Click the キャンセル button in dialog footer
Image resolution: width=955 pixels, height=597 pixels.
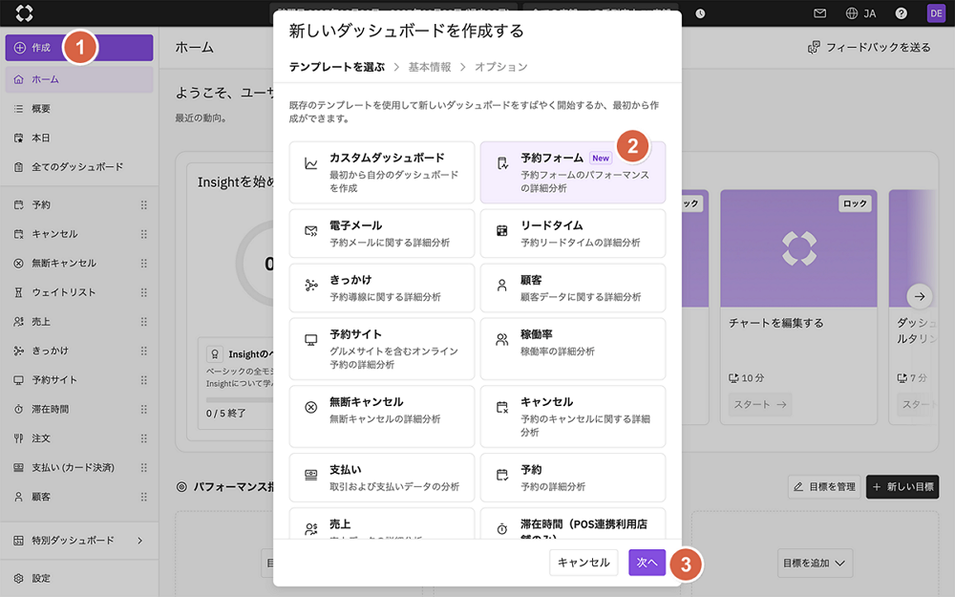coord(584,563)
